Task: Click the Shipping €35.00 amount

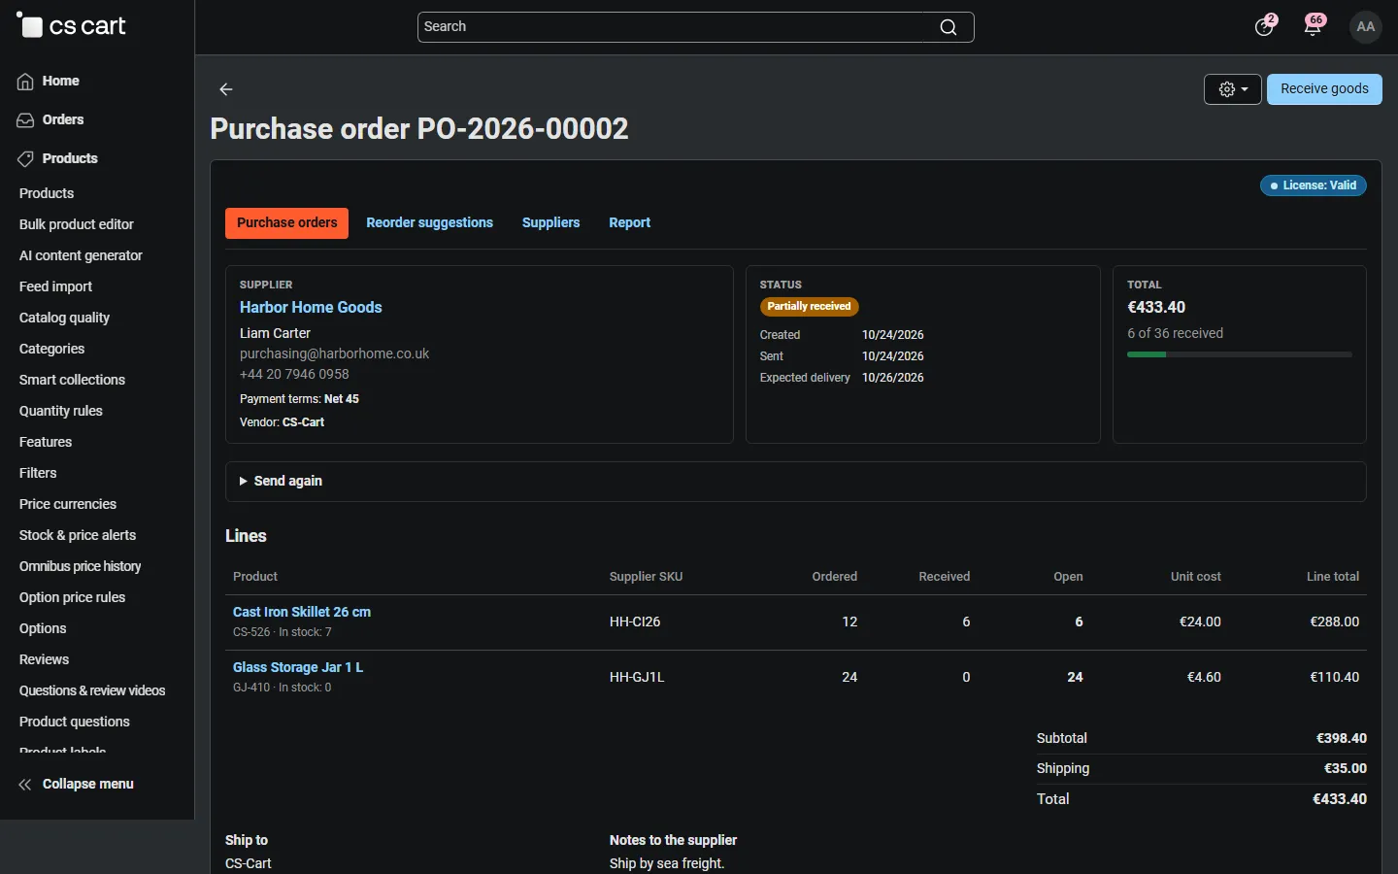Action: coord(1346,769)
